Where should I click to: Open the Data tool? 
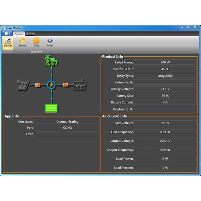(x=36, y=42)
